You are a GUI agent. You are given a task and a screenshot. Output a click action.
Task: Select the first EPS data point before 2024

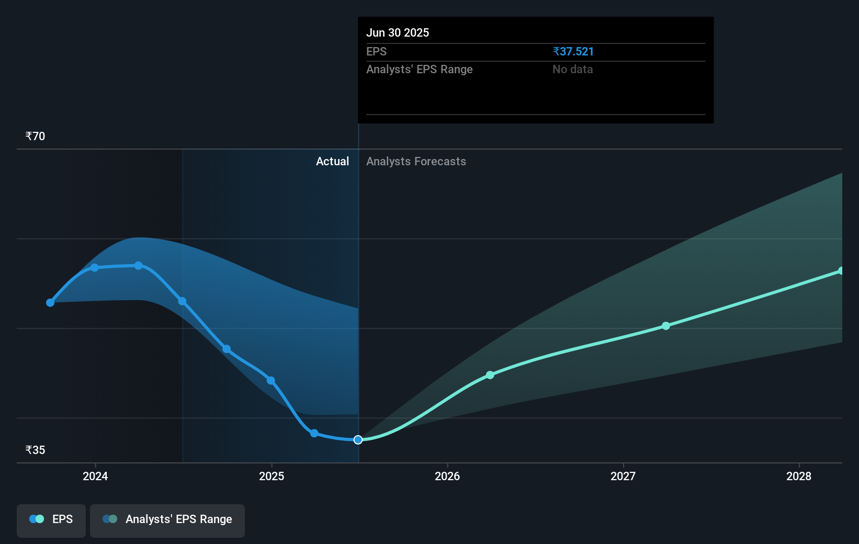coord(50,303)
